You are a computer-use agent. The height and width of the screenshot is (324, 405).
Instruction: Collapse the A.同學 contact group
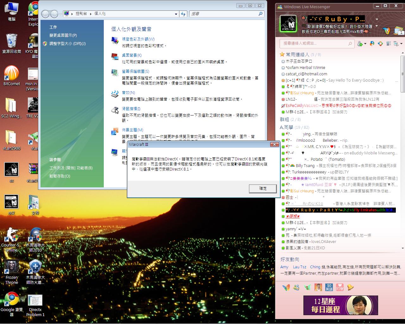pos(286,127)
